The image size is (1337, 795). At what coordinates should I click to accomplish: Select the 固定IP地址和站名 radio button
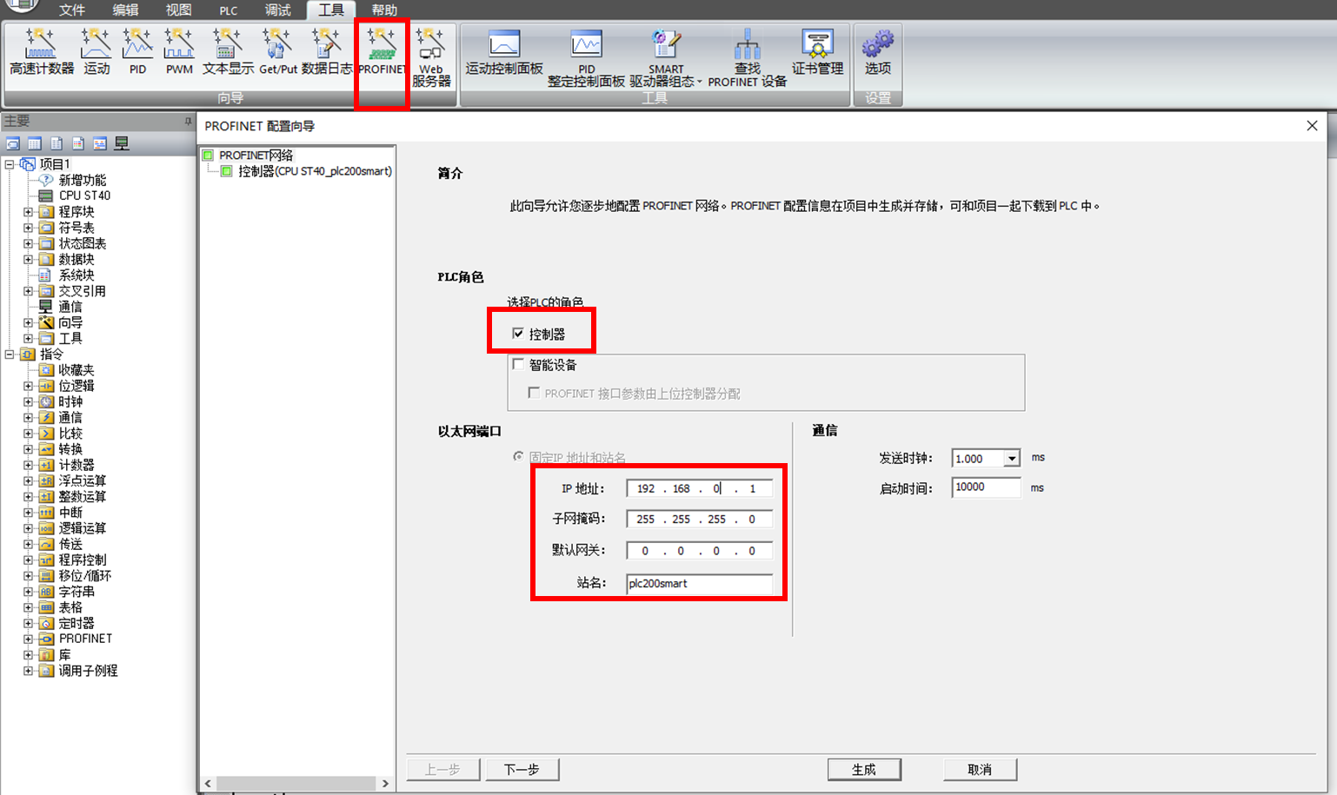pos(518,457)
